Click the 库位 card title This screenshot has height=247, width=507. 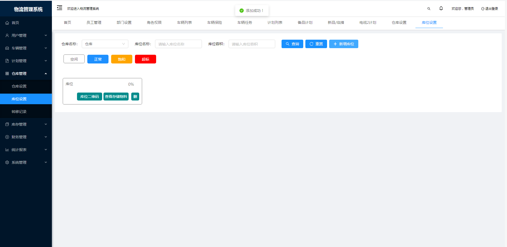[69, 84]
